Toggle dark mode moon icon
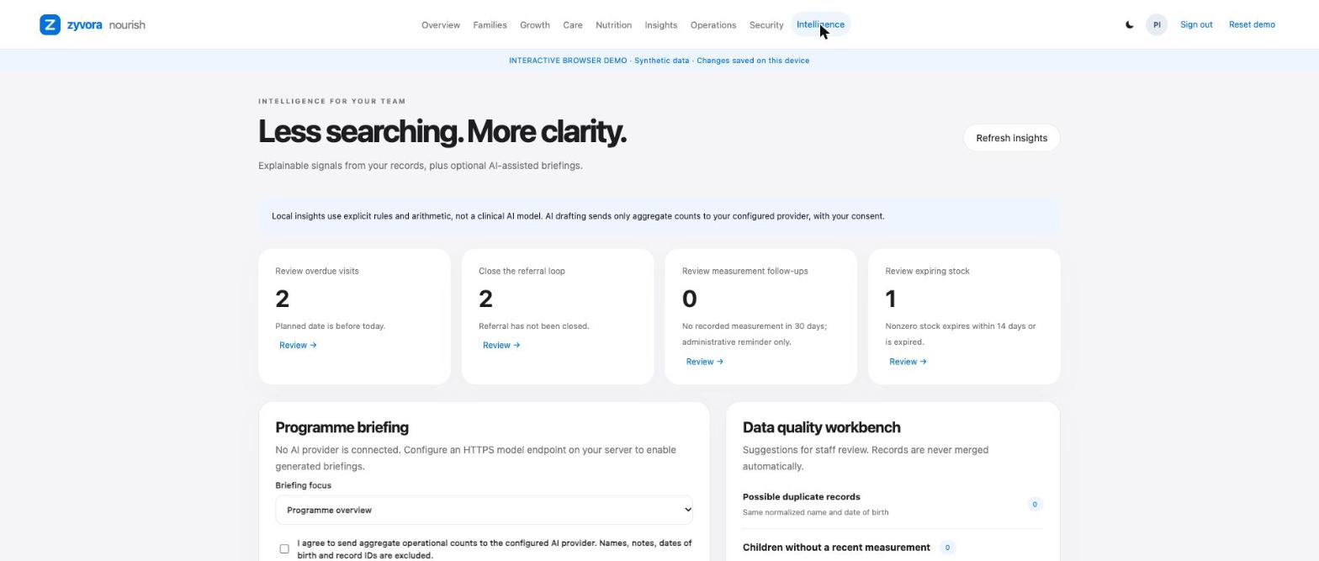1319x561 pixels. pyautogui.click(x=1129, y=24)
